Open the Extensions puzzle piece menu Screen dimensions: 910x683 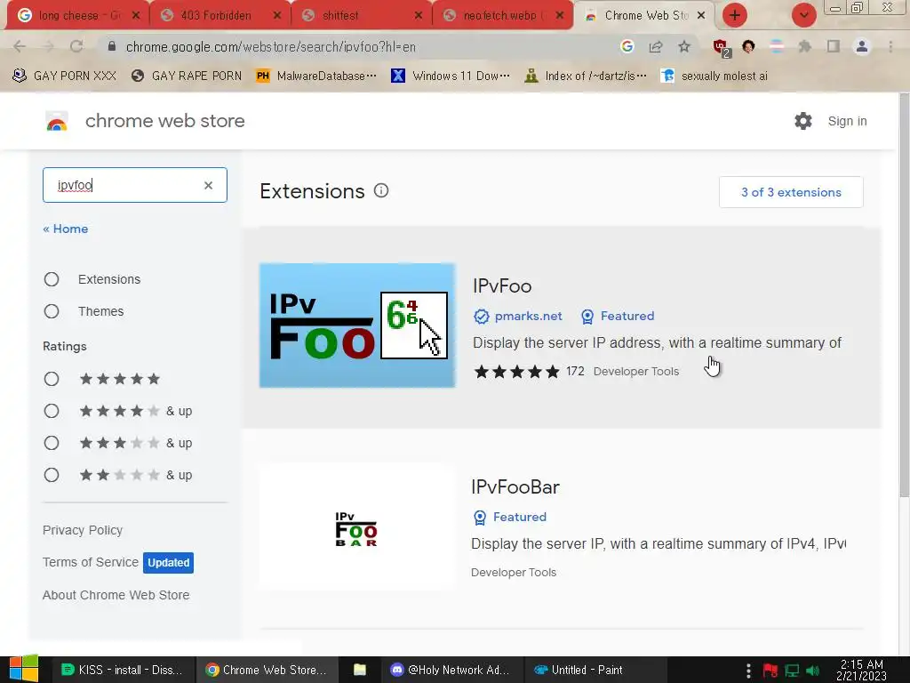click(804, 46)
